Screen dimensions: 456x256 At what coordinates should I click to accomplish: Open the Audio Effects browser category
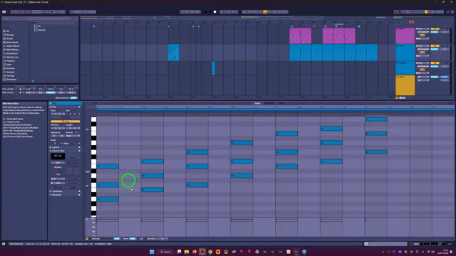[13, 46]
